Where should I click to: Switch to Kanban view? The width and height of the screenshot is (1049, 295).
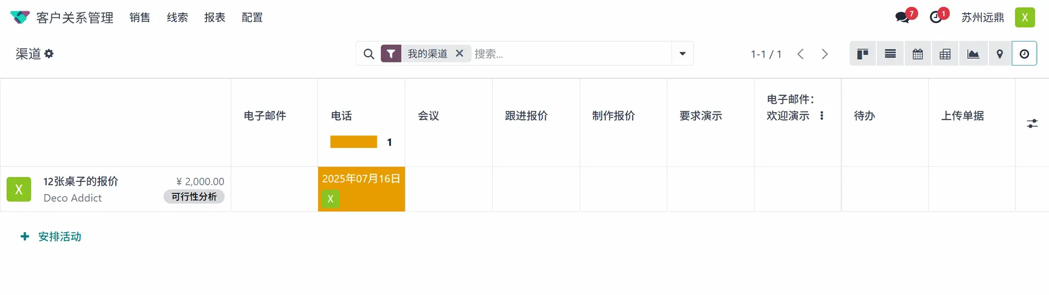863,54
